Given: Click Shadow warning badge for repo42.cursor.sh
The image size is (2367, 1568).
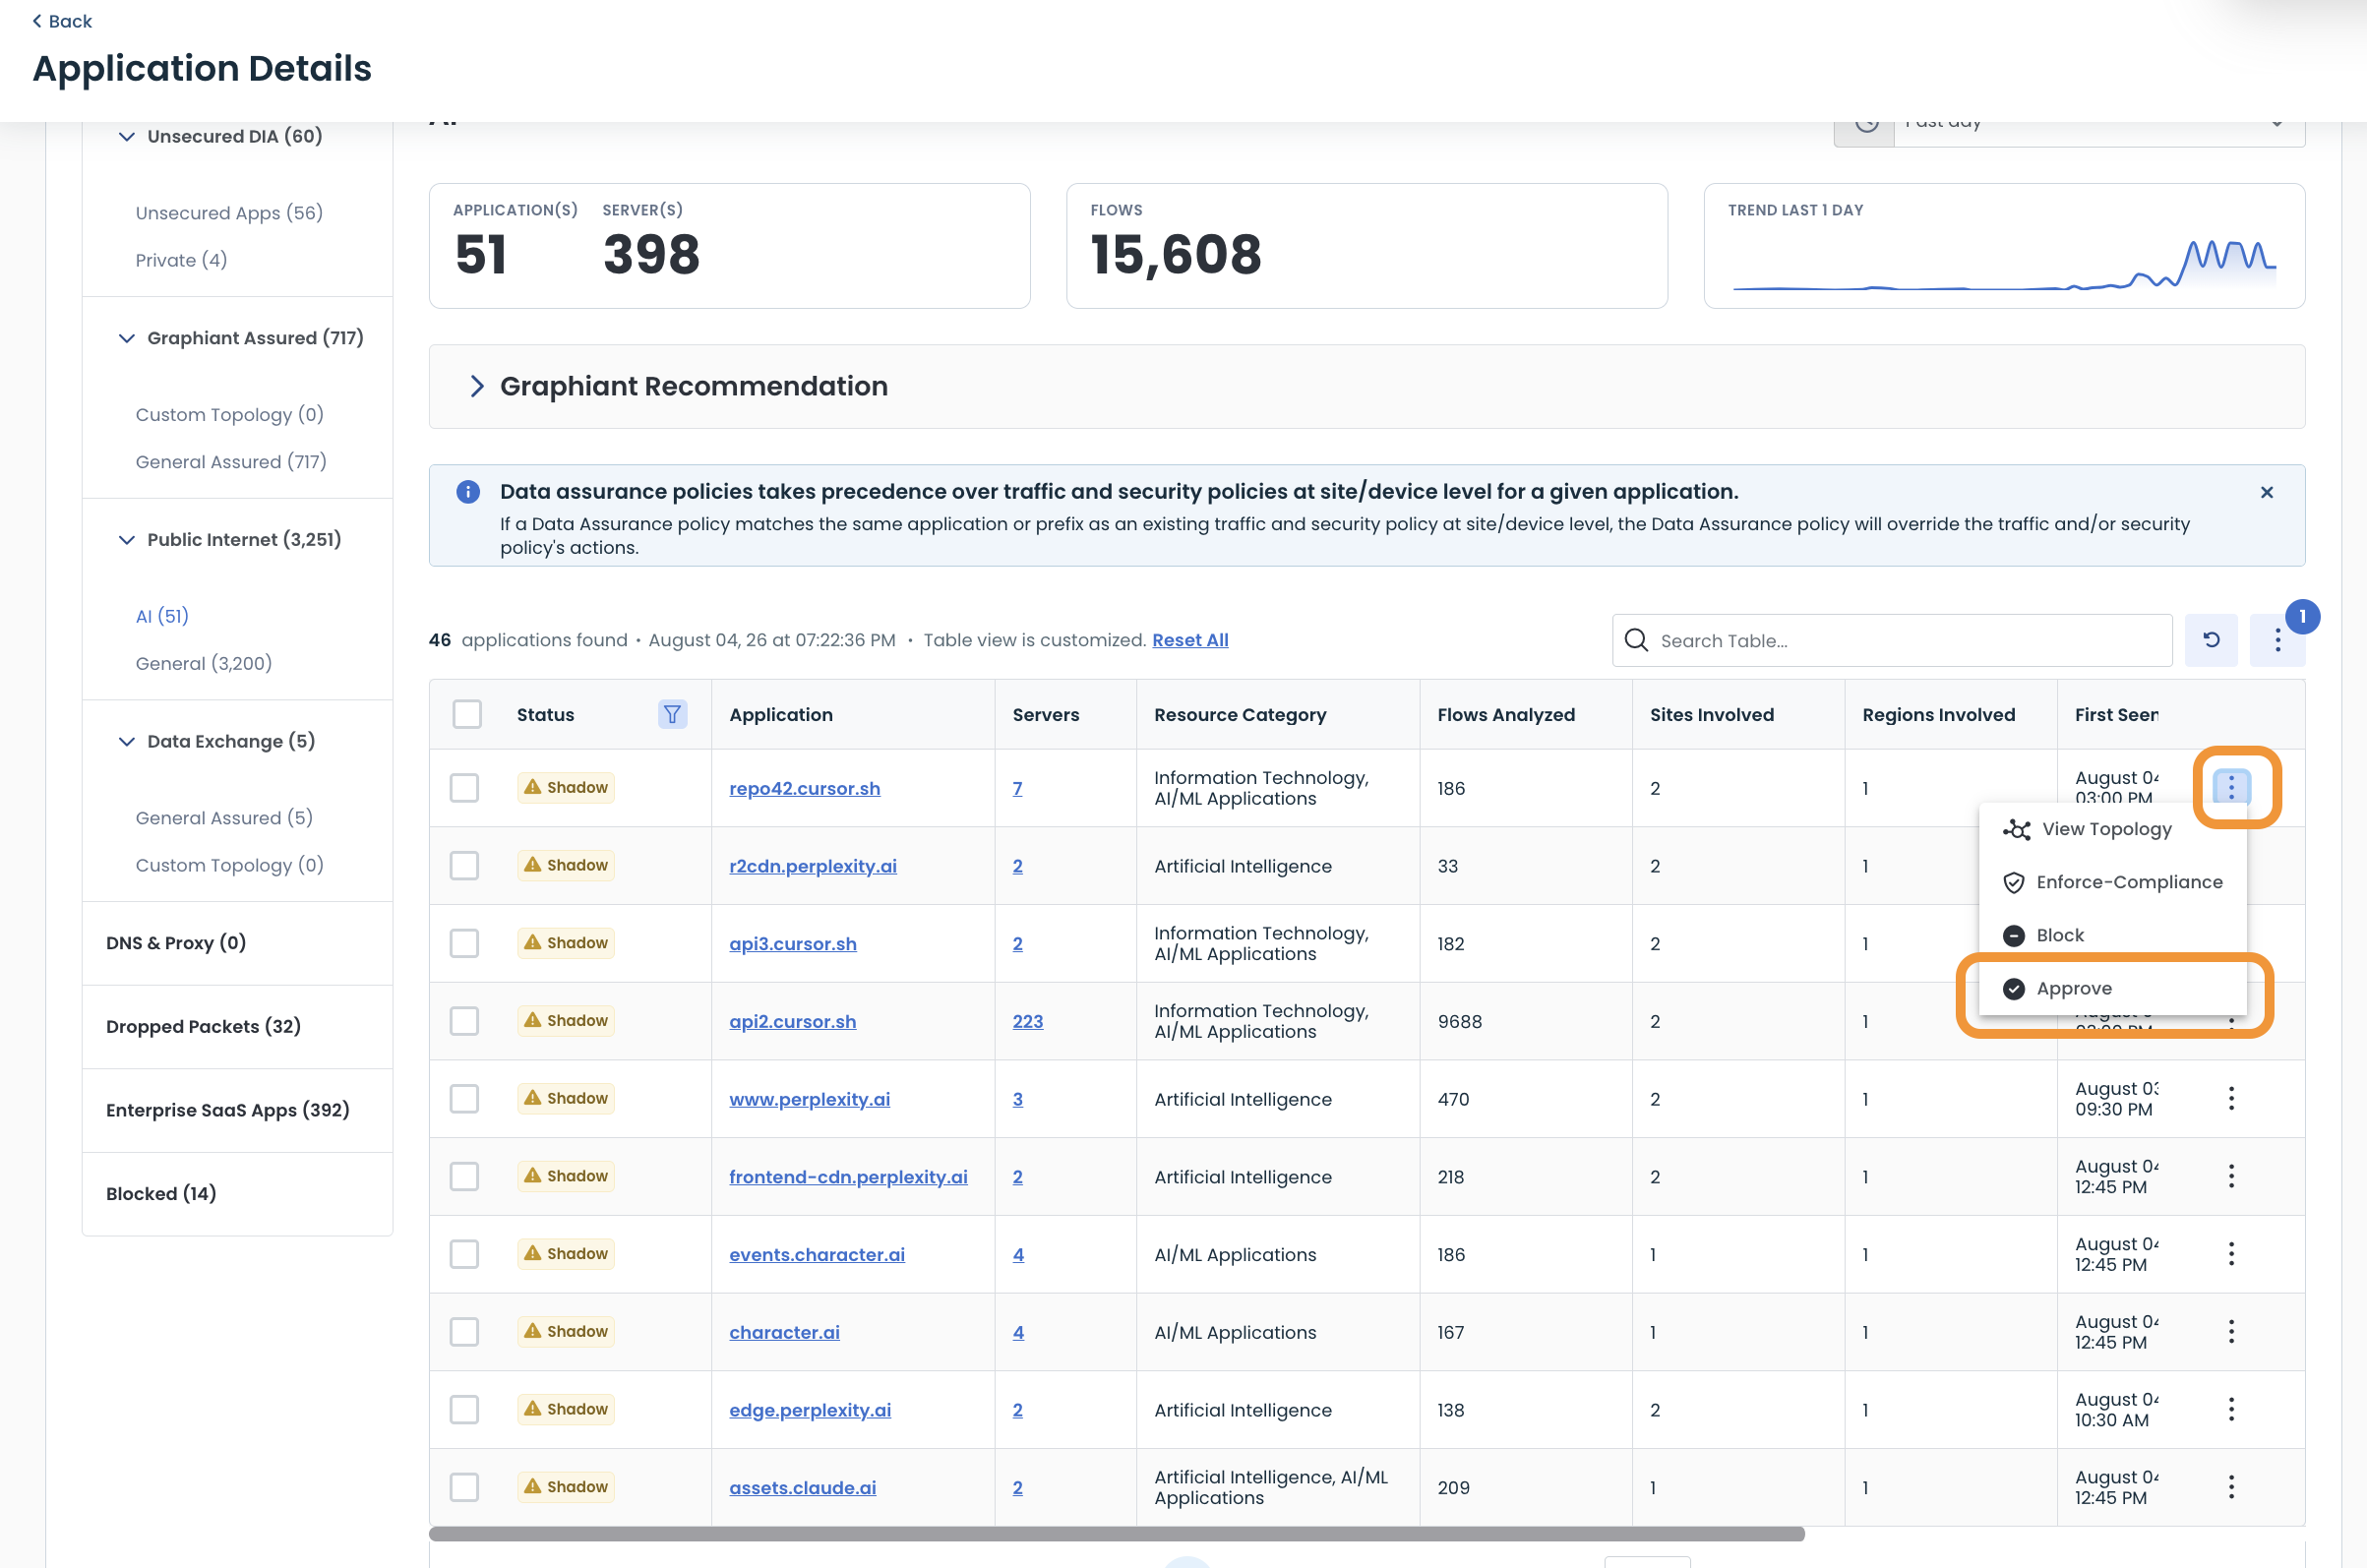Looking at the screenshot, I should 565,787.
